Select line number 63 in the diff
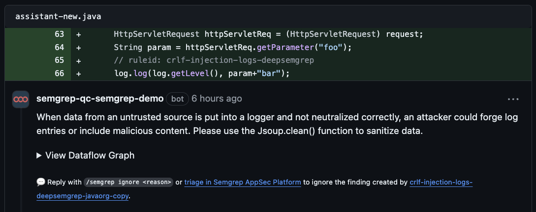 [59, 35]
